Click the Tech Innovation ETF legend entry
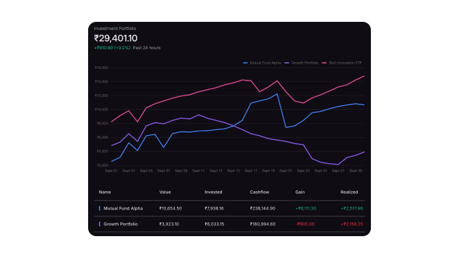 point(342,63)
